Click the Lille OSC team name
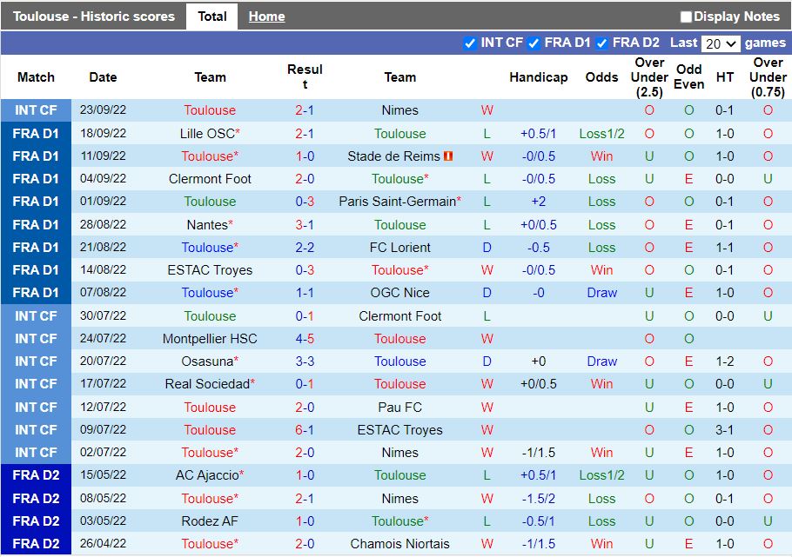The width and height of the screenshot is (792, 557). [x=207, y=134]
